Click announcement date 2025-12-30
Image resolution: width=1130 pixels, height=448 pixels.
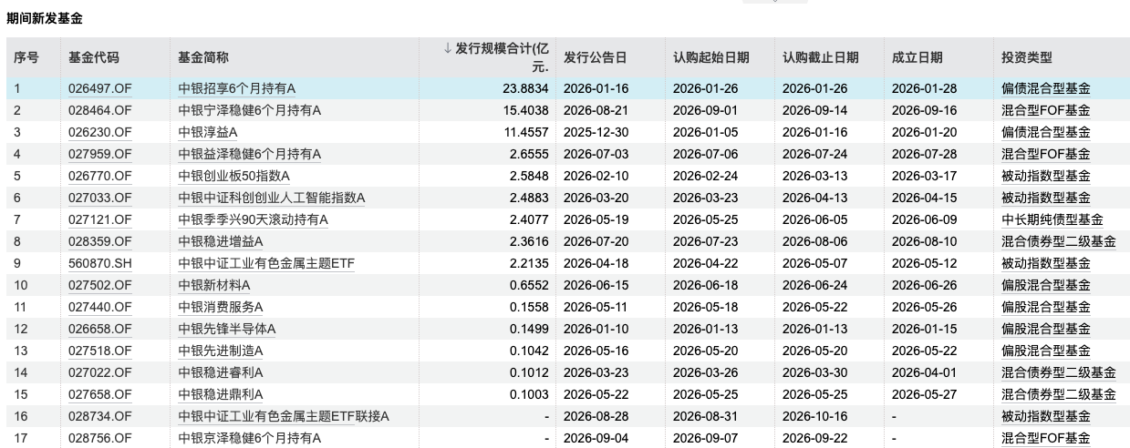tap(596, 132)
